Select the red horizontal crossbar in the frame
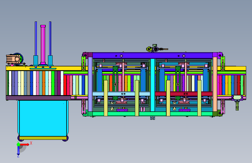Image resolution: width=252 pixels, height=163 pixels. pos(184,94)
